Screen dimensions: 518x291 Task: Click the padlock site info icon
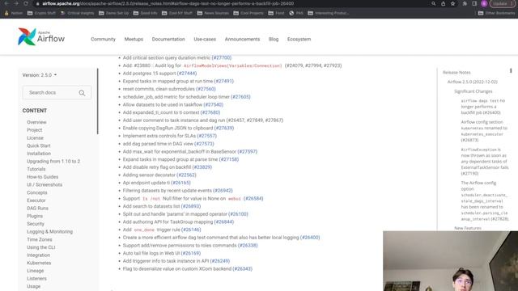tap(38, 3)
